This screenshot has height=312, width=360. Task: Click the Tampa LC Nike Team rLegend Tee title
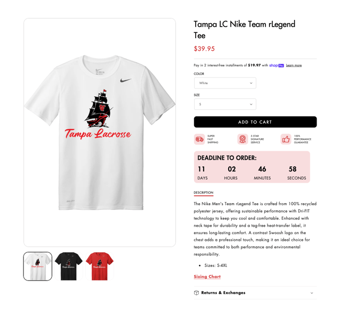pyautogui.click(x=244, y=30)
